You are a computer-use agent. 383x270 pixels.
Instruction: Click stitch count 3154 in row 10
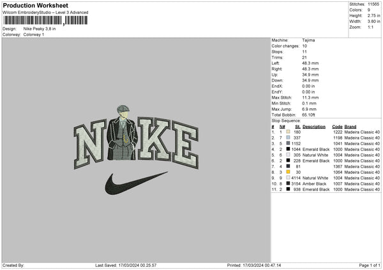point(296,184)
